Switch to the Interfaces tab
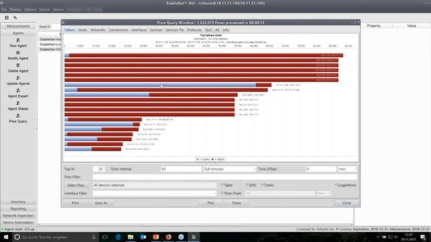This screenshot has height=242, width=431. [139, 30]
